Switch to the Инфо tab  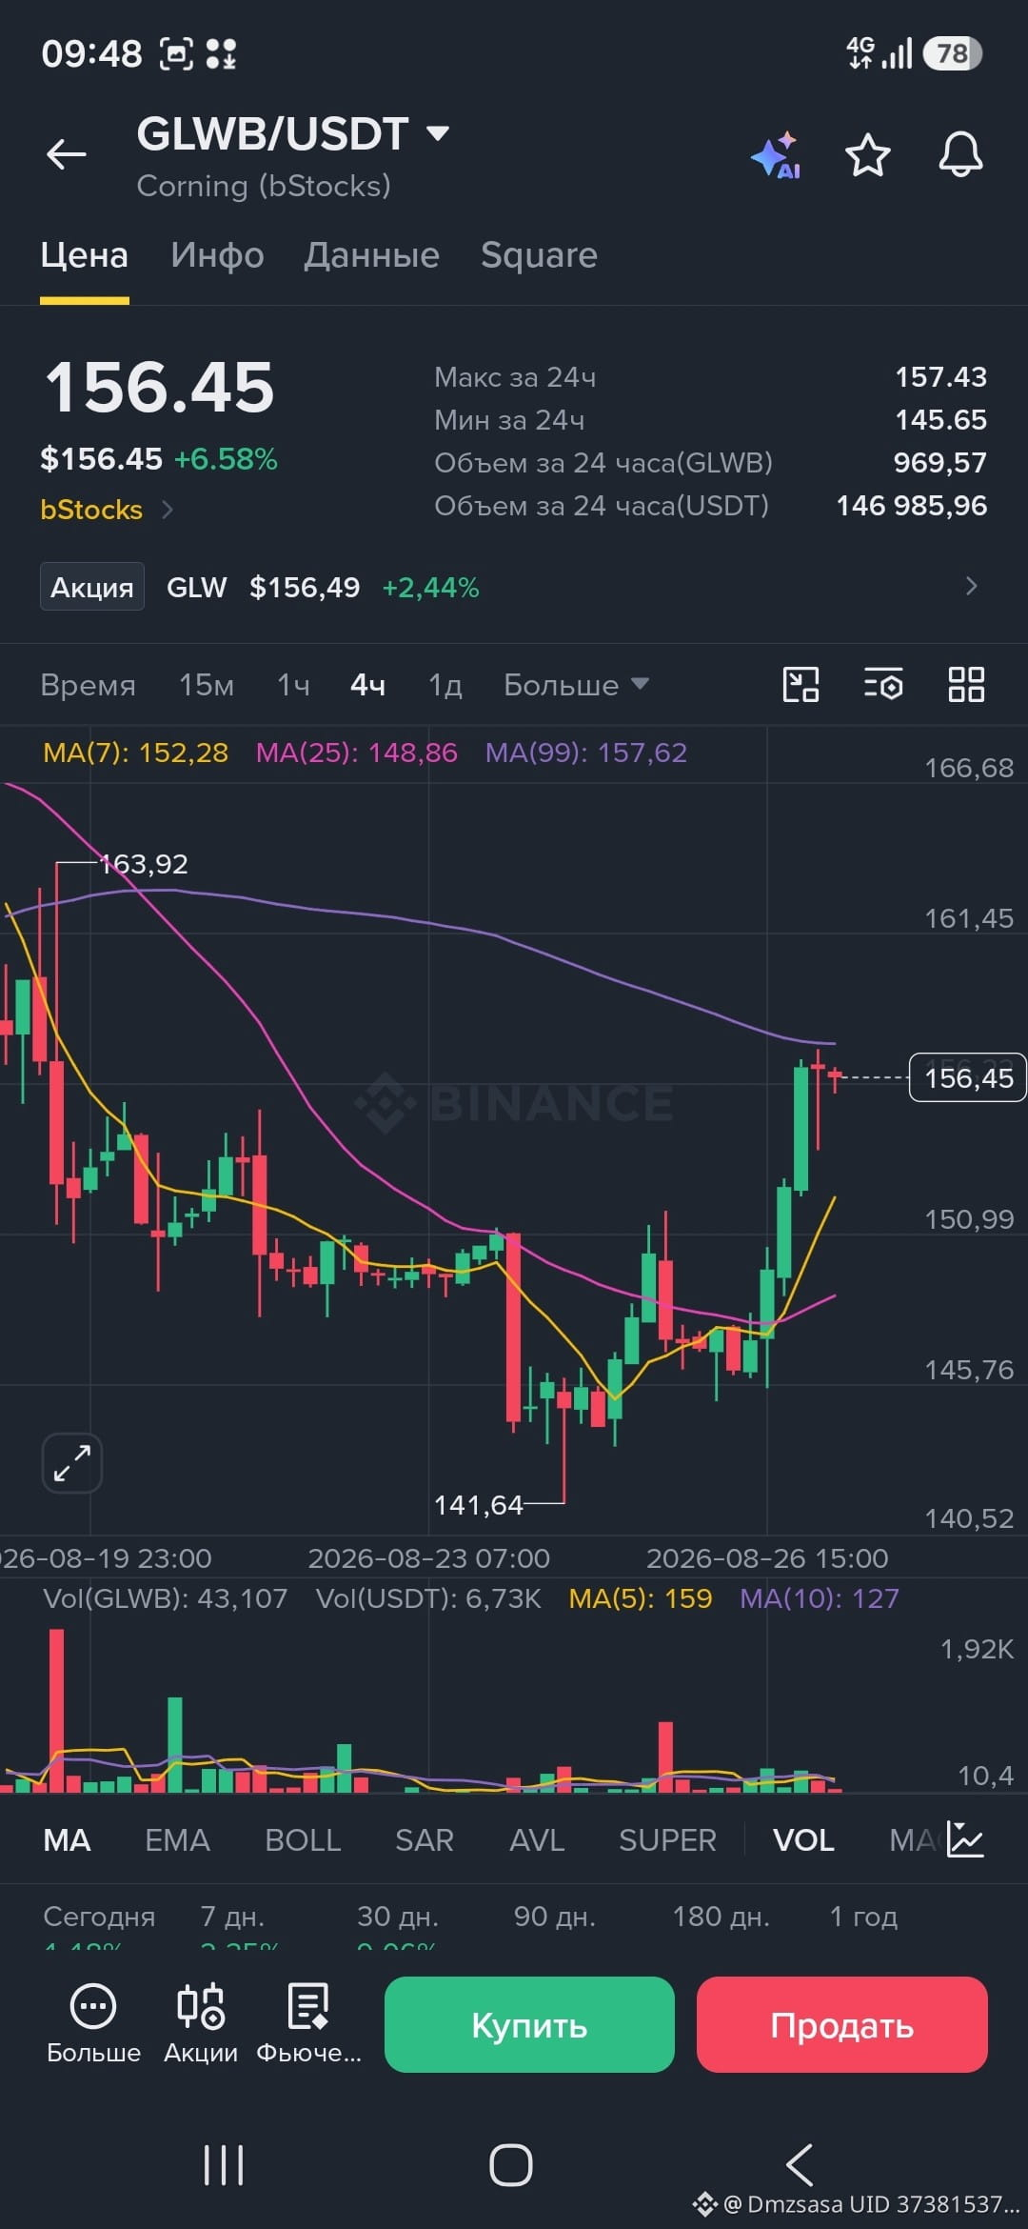[217, 255]
